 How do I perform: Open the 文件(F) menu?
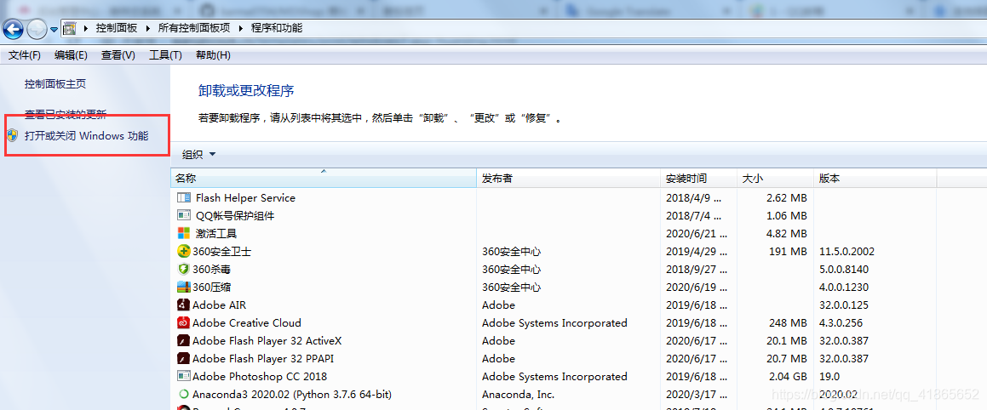coord(25,55)
